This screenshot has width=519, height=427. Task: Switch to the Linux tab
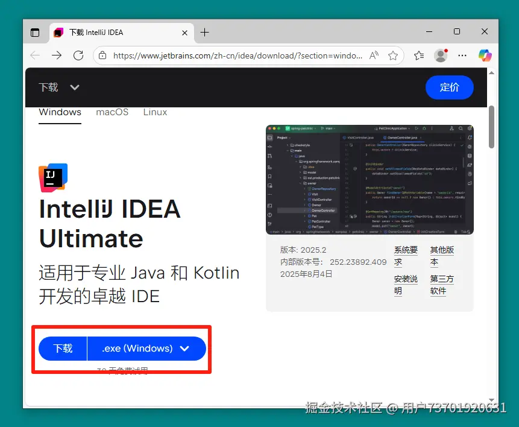(155, 112)
